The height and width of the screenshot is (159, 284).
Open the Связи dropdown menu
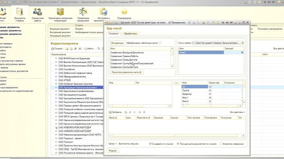(112, 144)
